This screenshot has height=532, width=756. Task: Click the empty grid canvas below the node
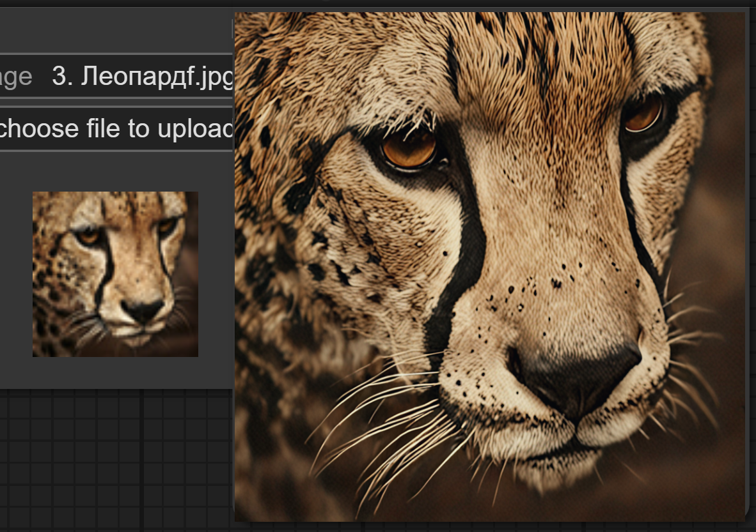click(115, 460)
